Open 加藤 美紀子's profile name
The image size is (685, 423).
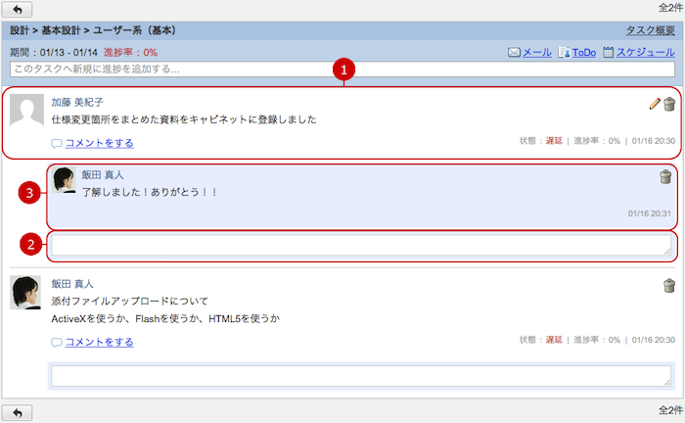[77, 102]
